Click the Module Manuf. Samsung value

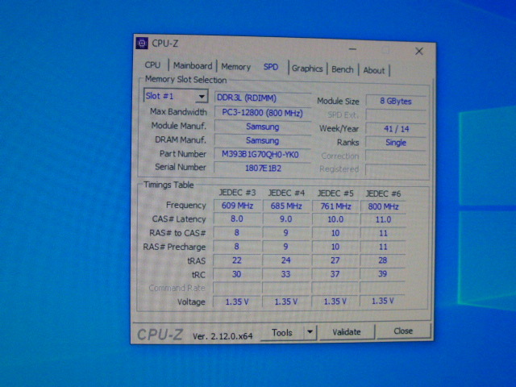(x=263, y=127)
